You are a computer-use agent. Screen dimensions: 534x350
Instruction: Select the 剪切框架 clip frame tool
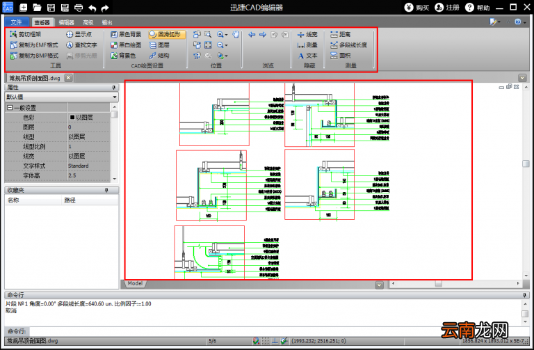tap(26, 34)
